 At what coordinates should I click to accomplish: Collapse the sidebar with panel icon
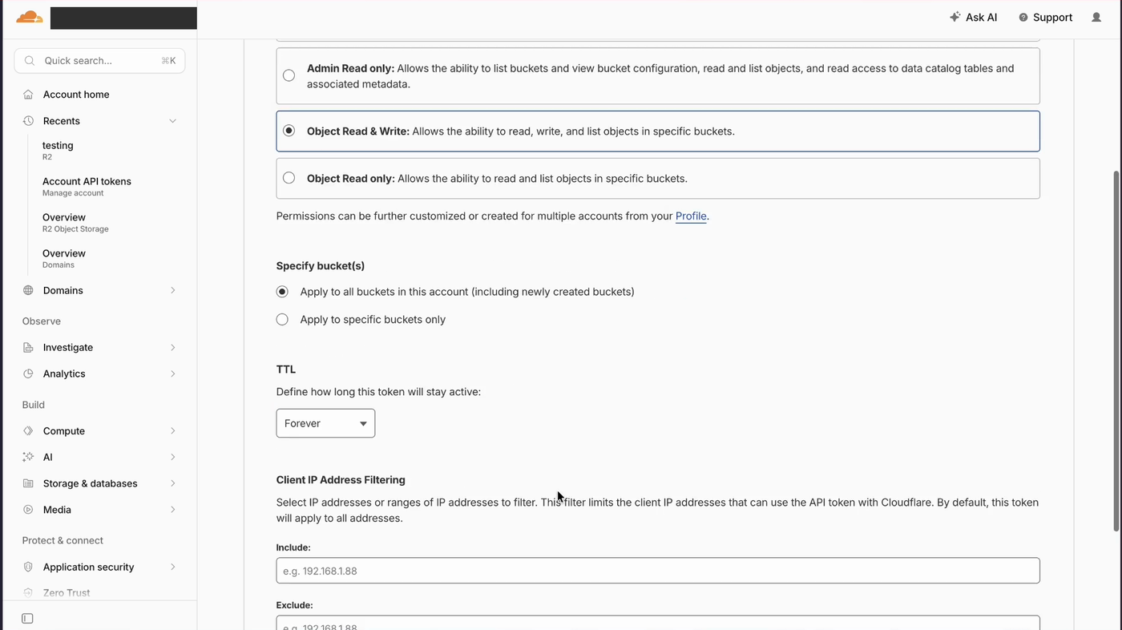coord(27,619)
